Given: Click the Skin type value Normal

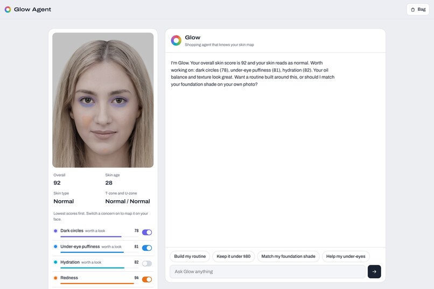Looking at the screenshot, I should [64, 201].
